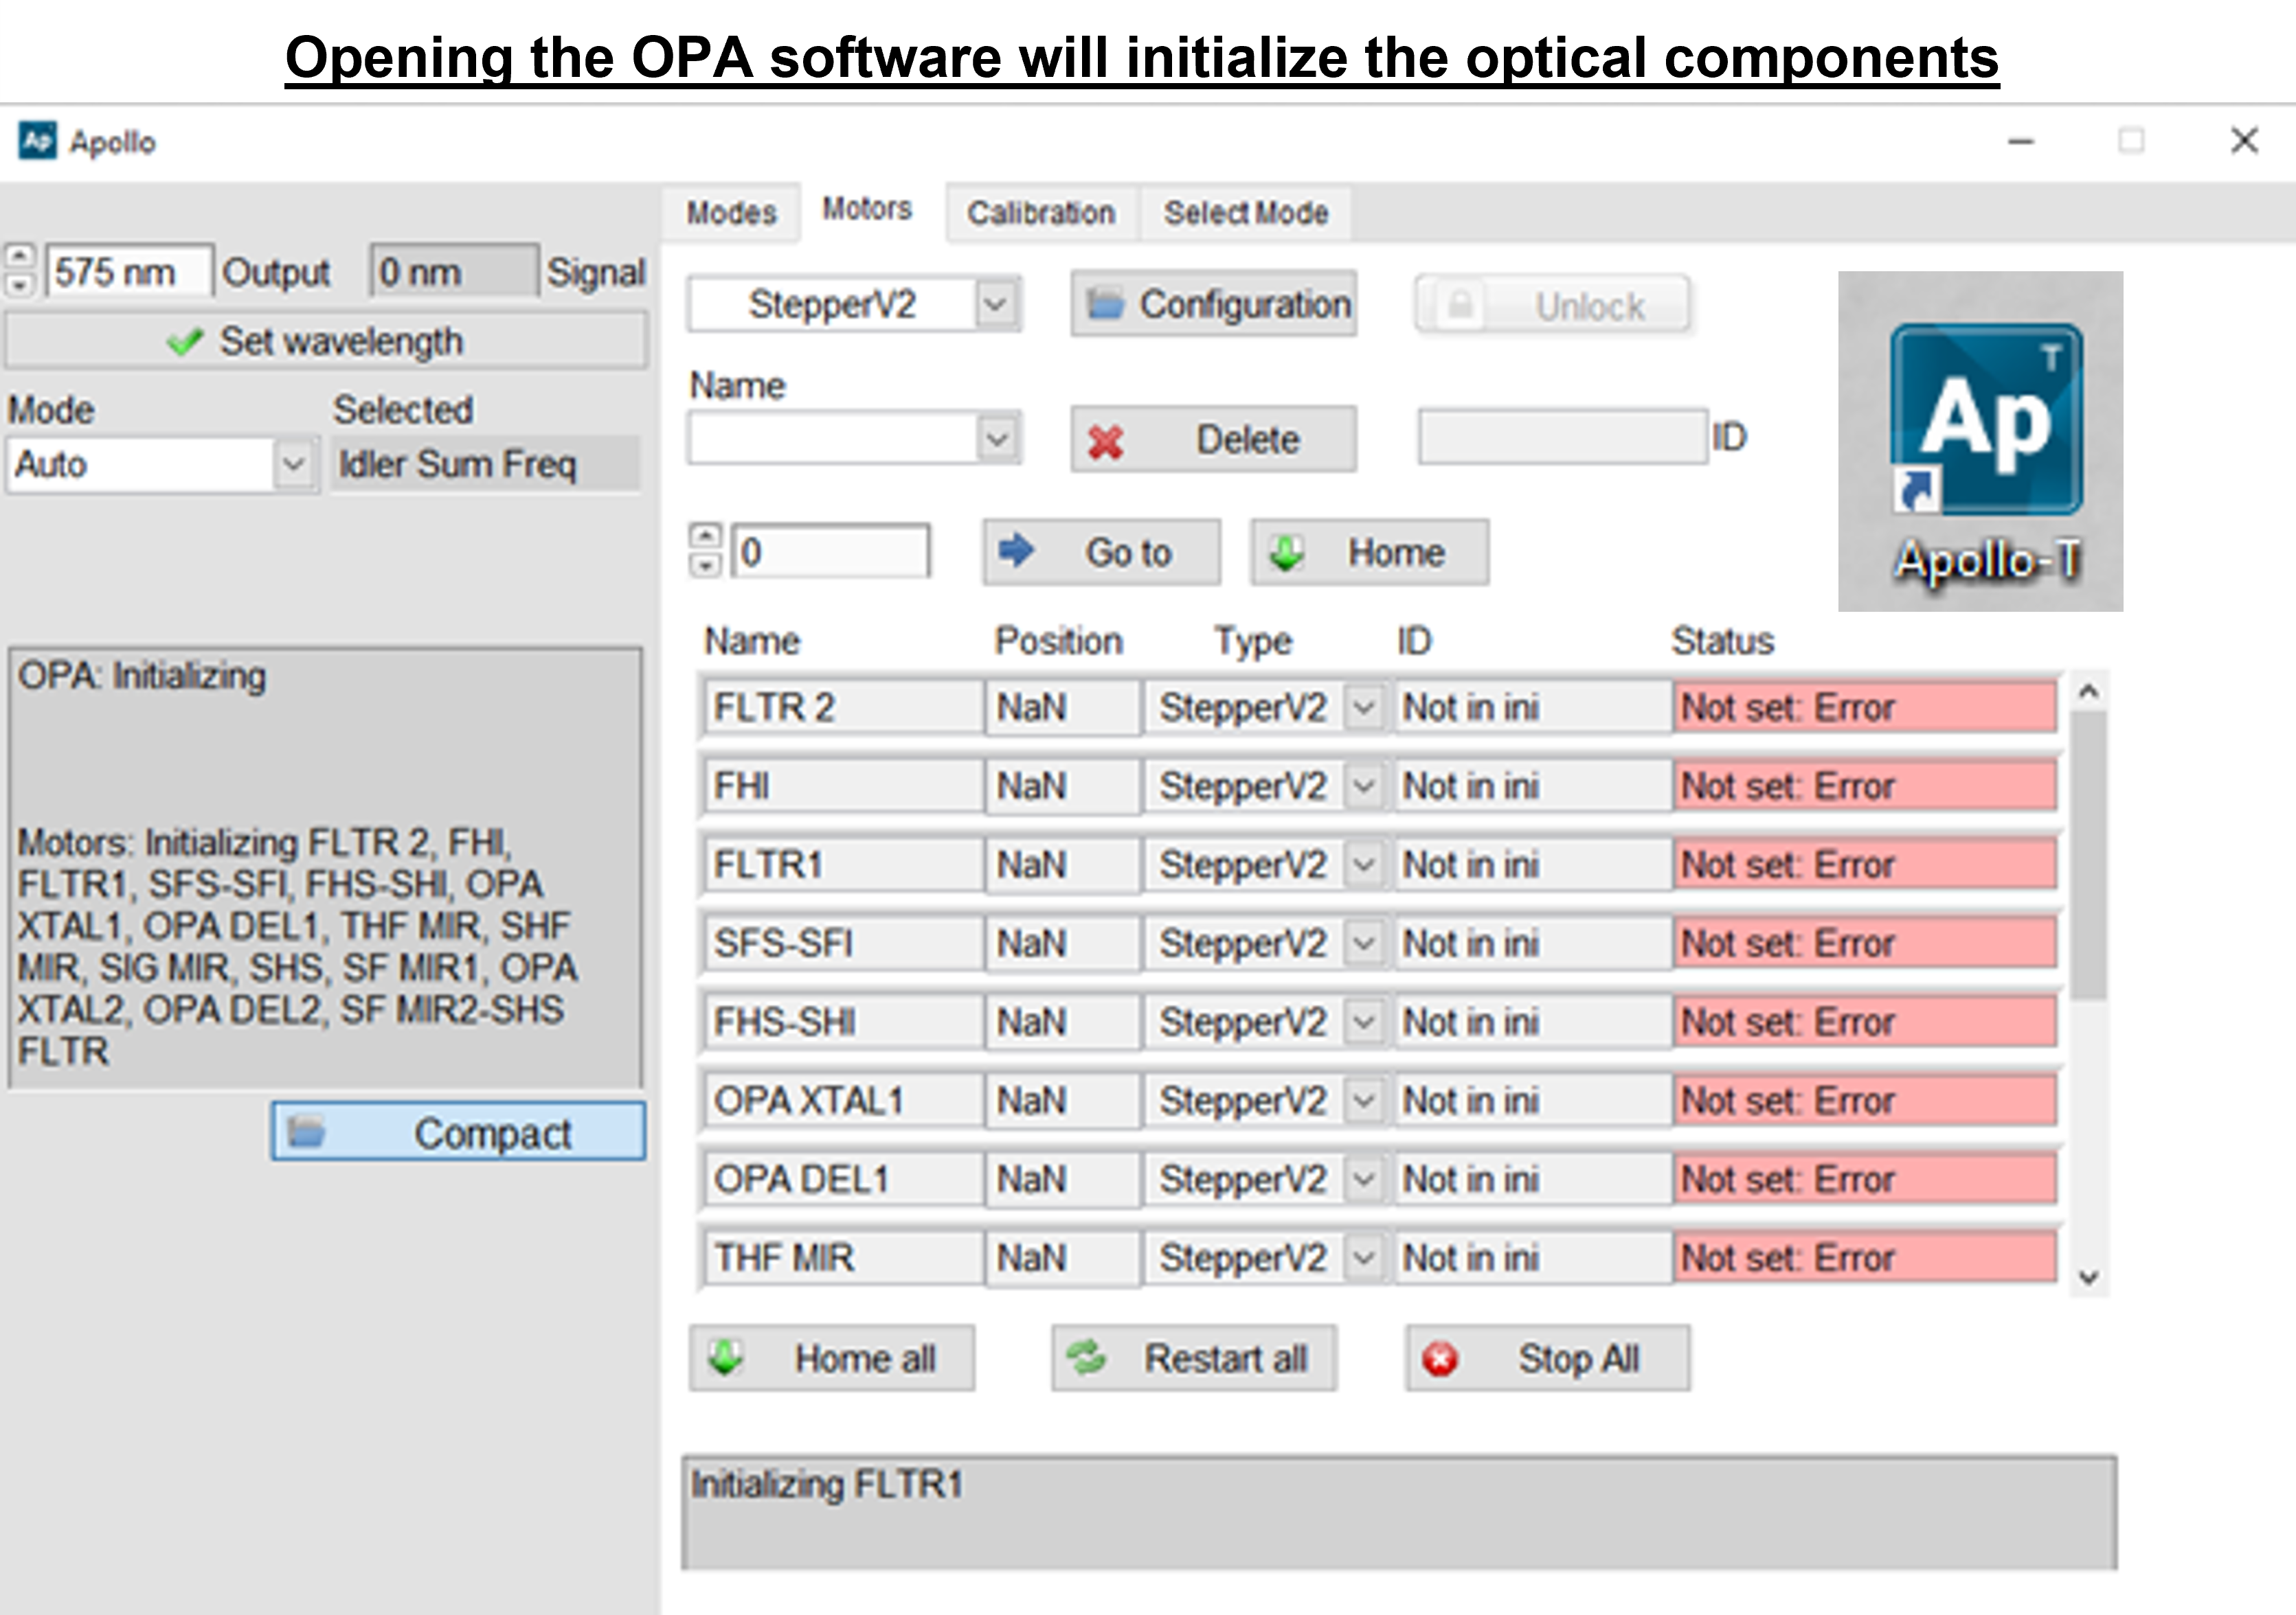Click the motor position input field

830,551
